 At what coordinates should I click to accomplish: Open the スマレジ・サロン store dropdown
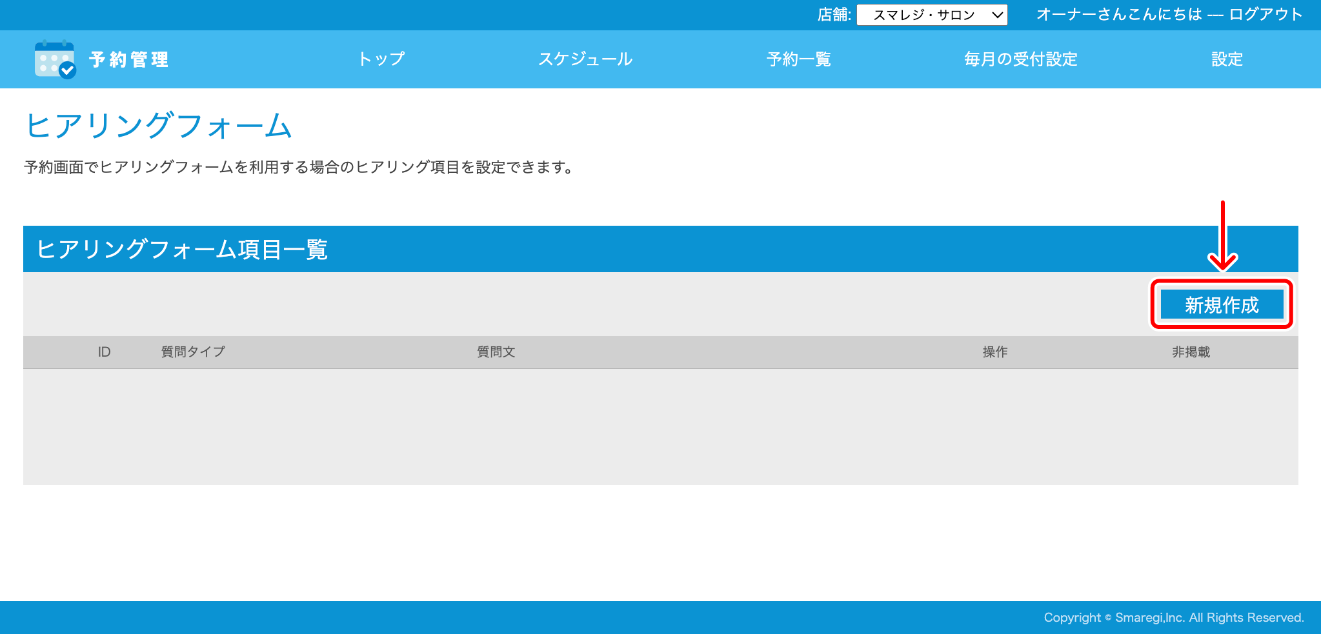click(924, 15)
